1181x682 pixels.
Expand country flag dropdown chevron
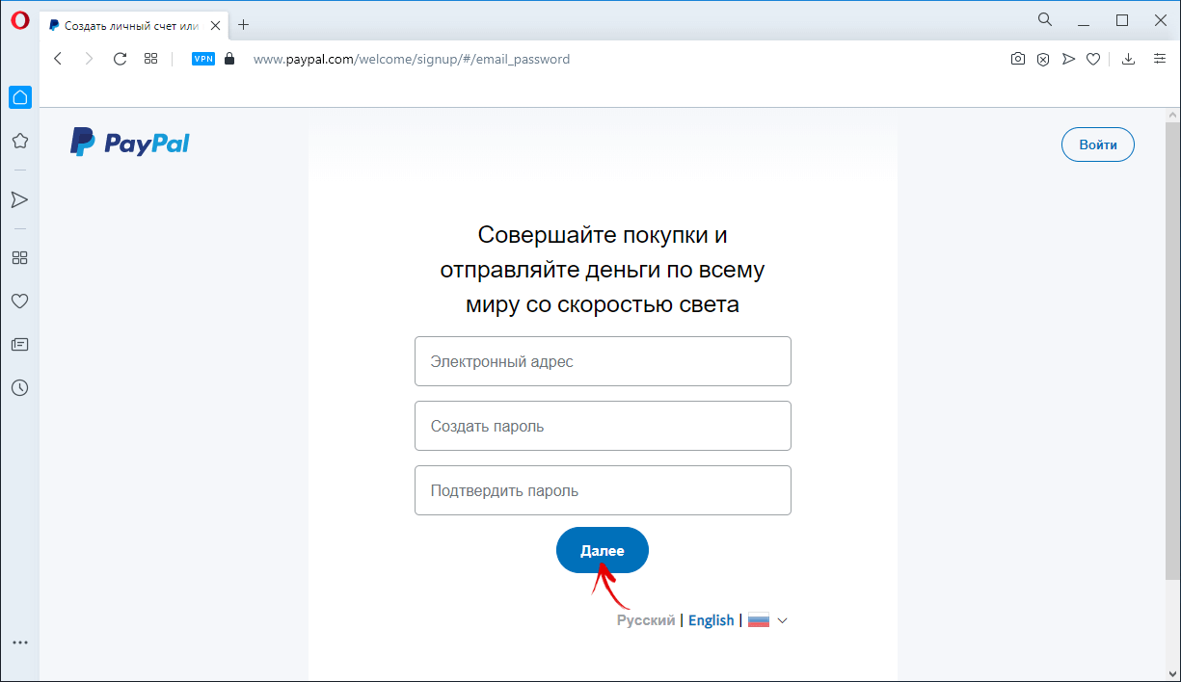(782, 620)
